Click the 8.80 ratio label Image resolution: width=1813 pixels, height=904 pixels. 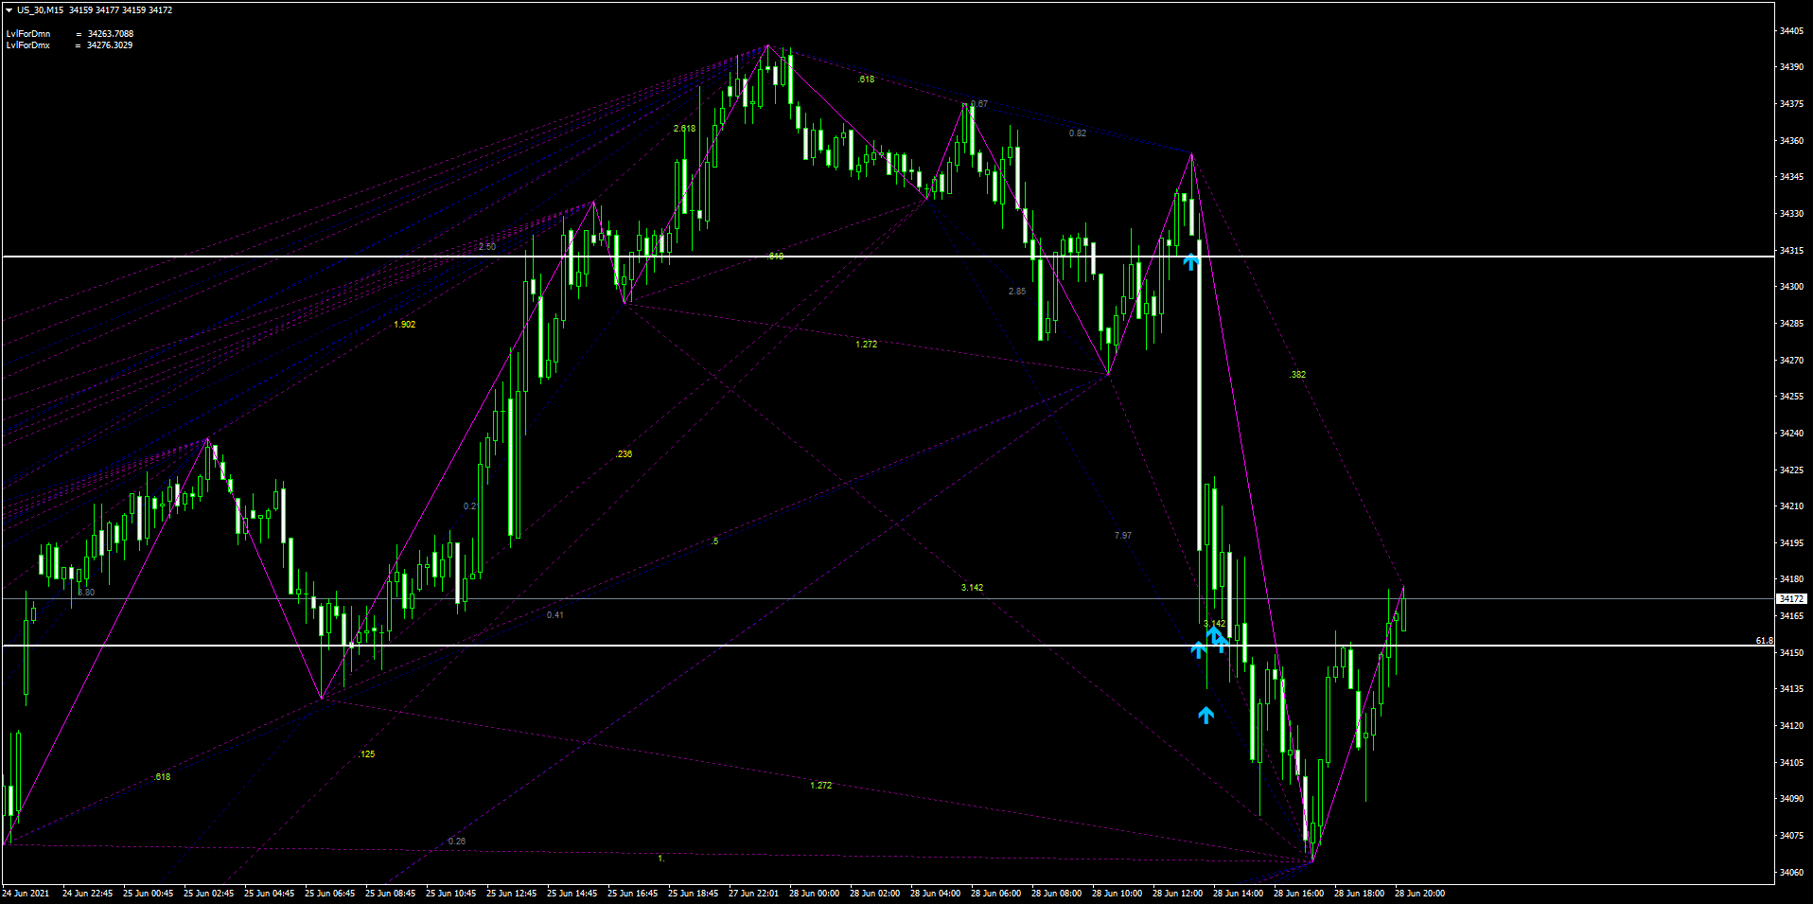tap(86, 593)
